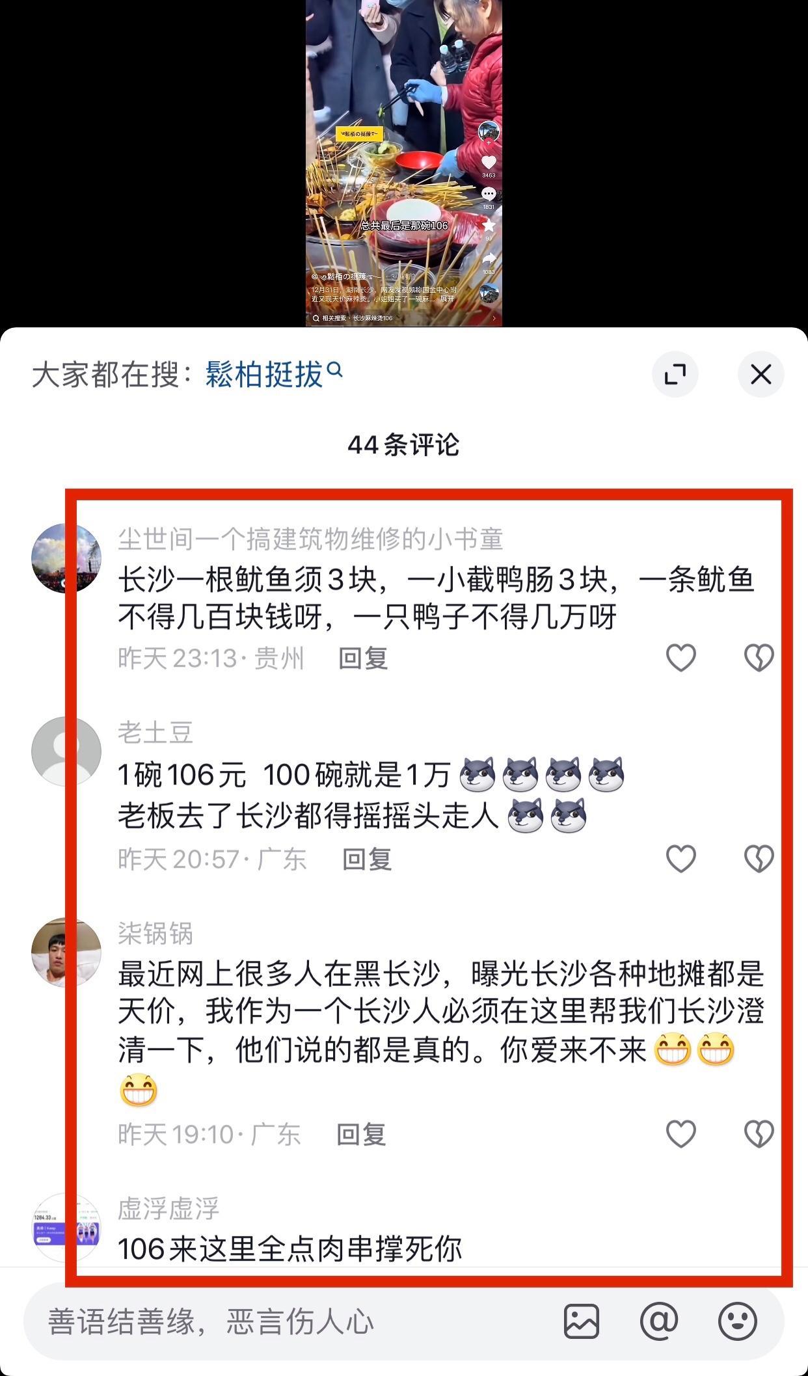This screenshot has height=1376, width=808.
Task: Open the image picker in comment box
Action: tap(581, 1321)
